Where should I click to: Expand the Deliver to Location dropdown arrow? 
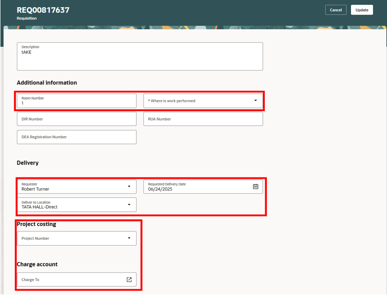point(129,205)
